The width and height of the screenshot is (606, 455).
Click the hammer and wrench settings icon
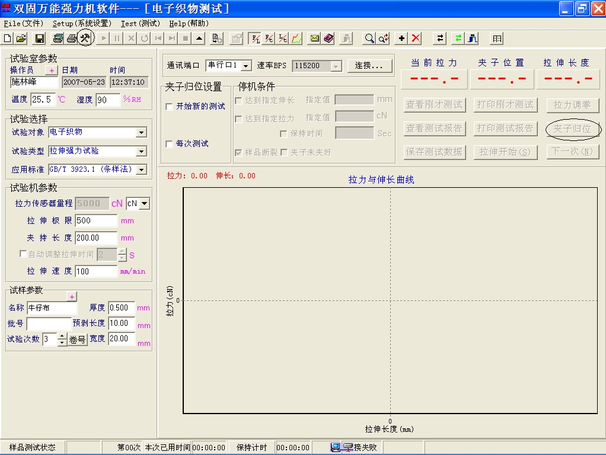85,39
